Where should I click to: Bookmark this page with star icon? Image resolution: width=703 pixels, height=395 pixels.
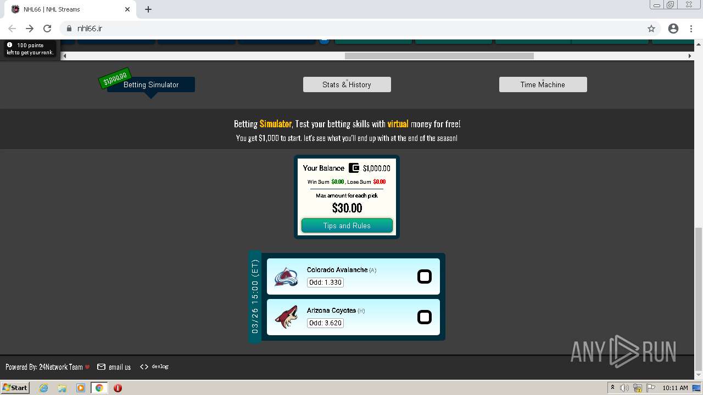tap(651, 29)
